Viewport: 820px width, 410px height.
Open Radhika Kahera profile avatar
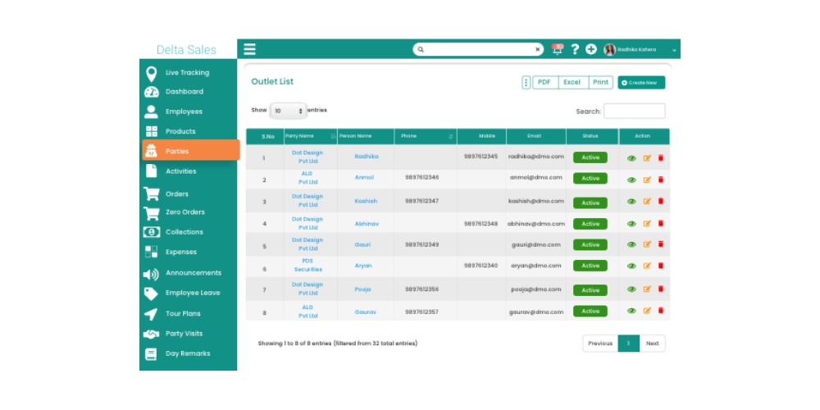[x=610, y=49]
